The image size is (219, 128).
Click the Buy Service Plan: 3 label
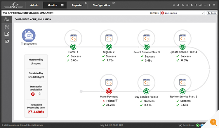pyautogui.click(x=146, y=97)
